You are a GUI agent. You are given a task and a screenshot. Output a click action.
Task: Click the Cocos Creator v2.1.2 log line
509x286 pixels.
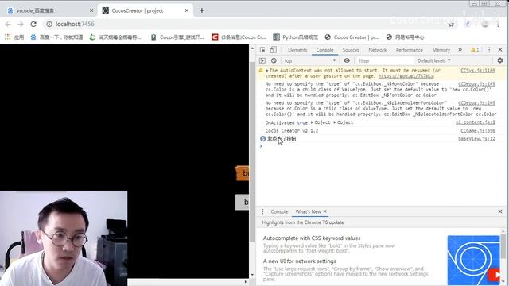(292, 131)
